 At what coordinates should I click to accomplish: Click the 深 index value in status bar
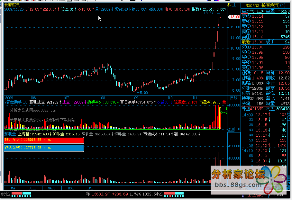pyautogui.click(x=101, y=194)
